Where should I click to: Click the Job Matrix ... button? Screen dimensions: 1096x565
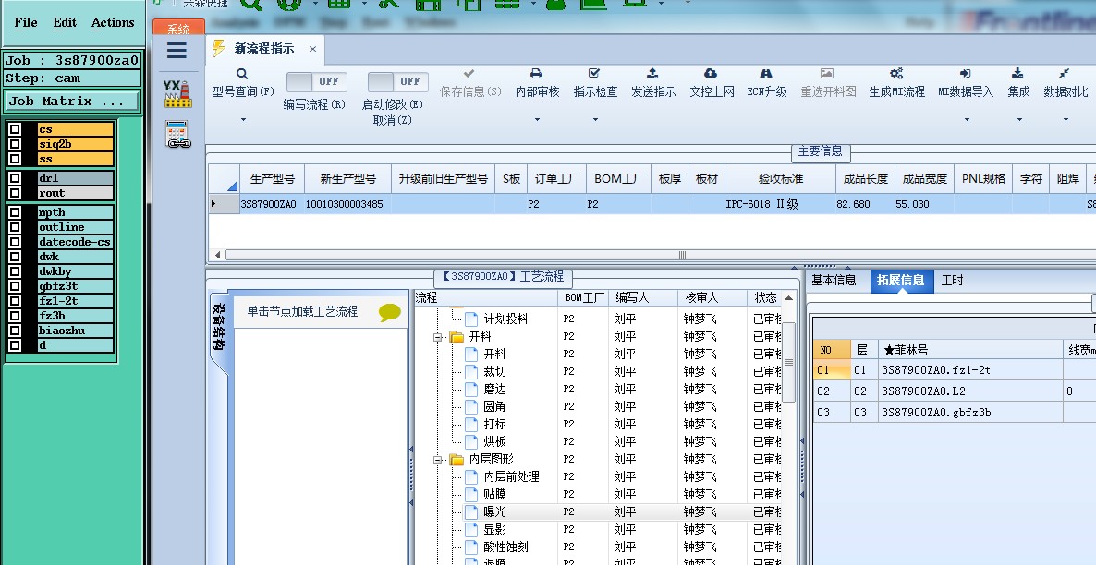tap(73, 102)
